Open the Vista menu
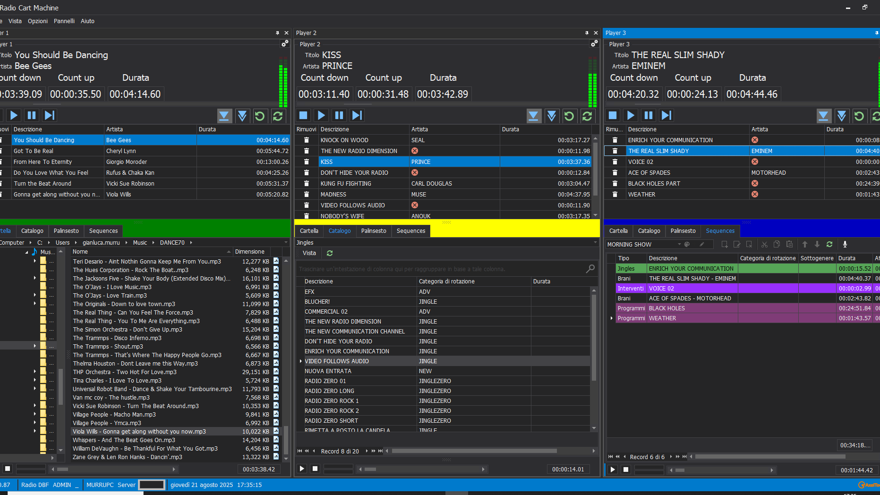 pyautogui.click(x=15, y=21)
